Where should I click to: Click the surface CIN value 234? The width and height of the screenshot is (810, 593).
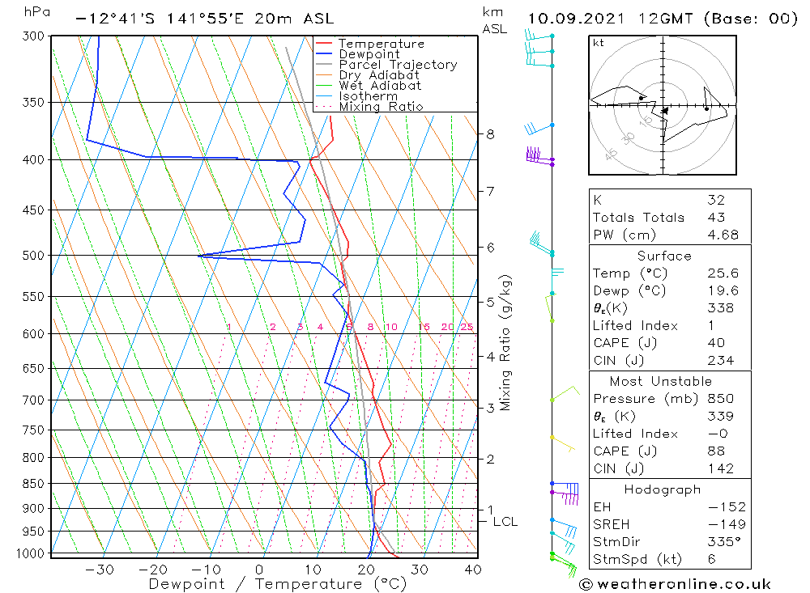click(721, 360)
